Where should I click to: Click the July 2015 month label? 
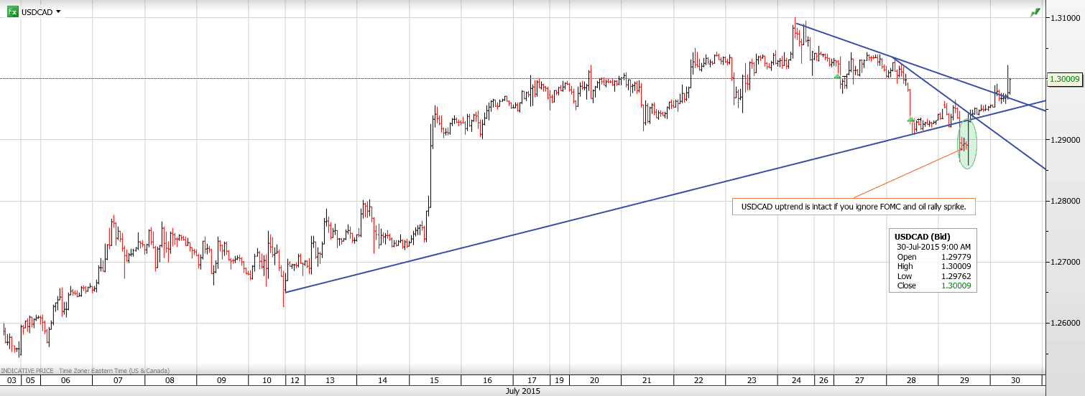pyautogui.click(x=521, y=391)
